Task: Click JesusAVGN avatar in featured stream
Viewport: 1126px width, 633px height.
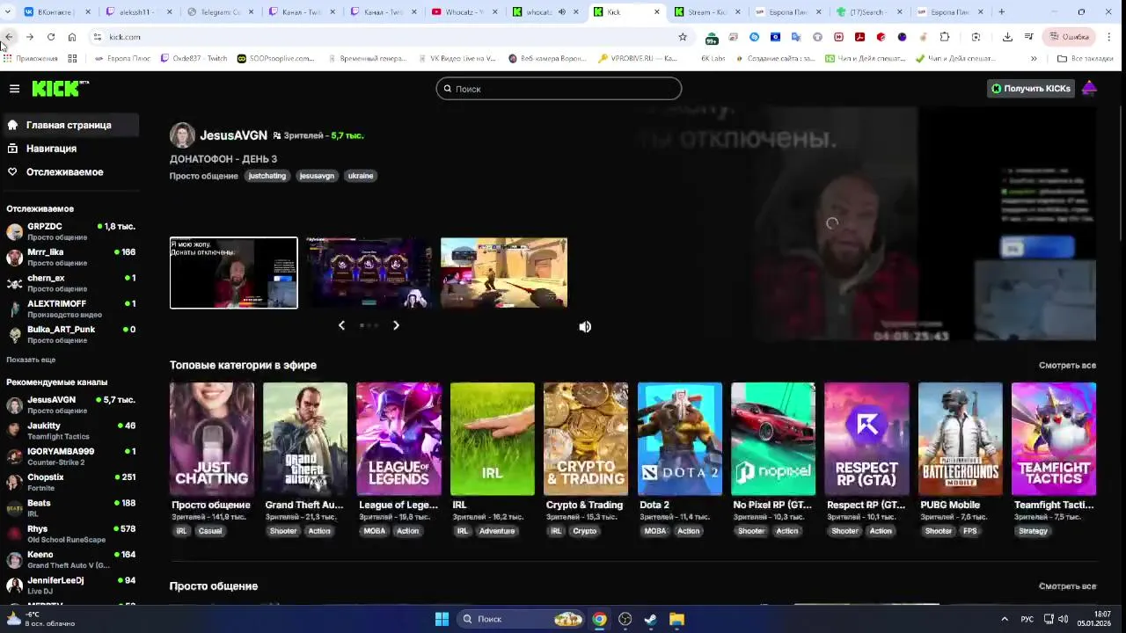Action: coord(182,135)
